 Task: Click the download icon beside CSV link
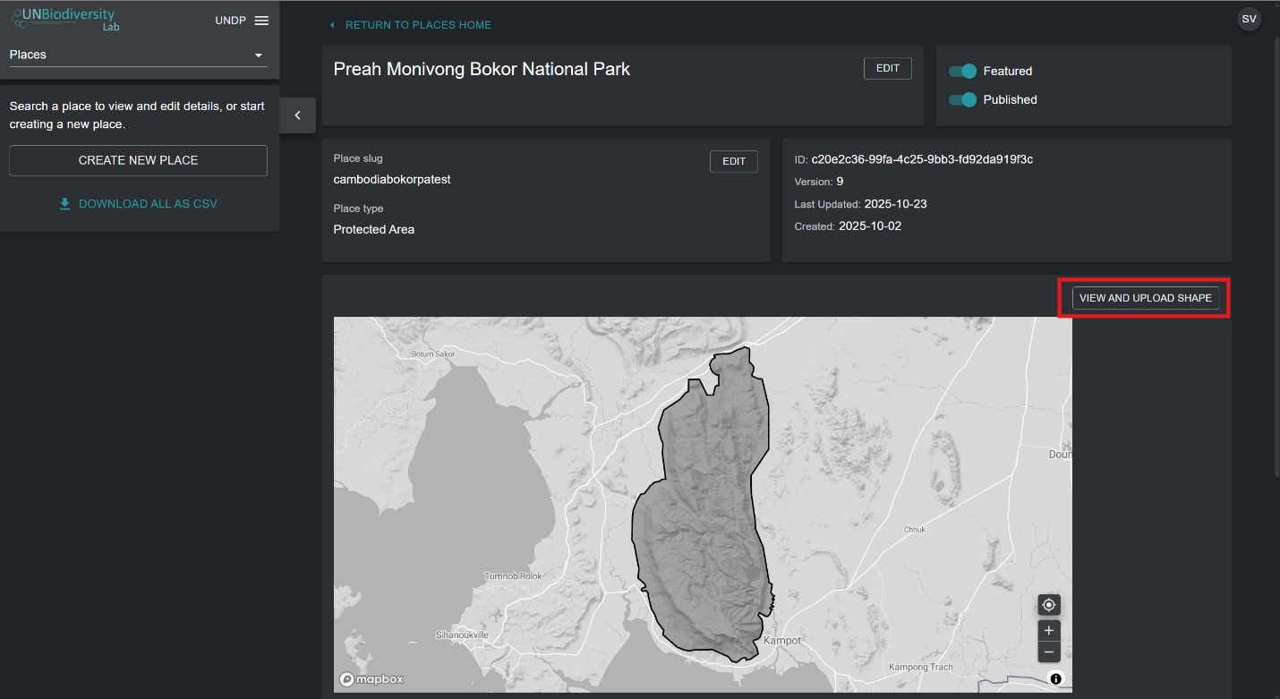(64, 204)
